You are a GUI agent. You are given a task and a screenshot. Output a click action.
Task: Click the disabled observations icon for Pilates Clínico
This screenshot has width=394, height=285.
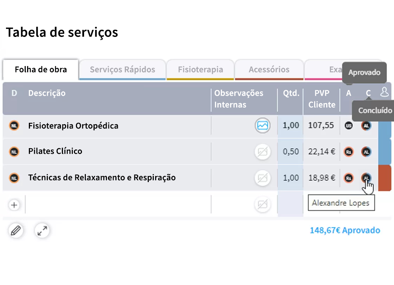pos(262,152)
